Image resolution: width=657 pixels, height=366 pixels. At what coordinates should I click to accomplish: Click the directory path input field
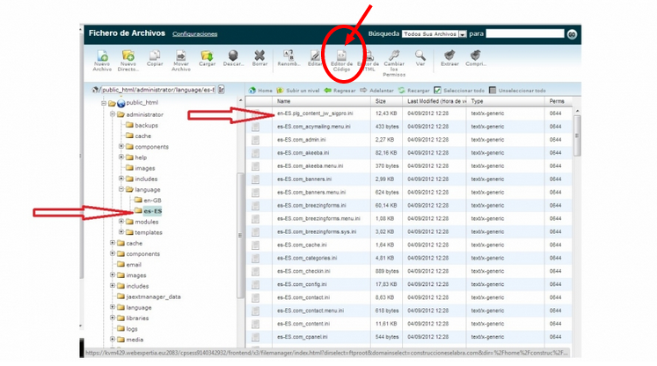click(158, 90)
